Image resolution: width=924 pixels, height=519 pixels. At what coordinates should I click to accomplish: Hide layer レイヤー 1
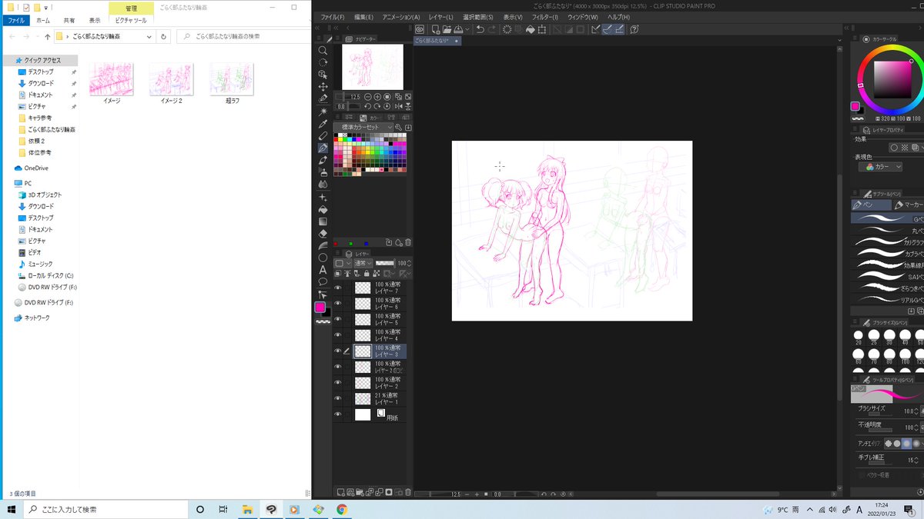click(x=338, y=398)
